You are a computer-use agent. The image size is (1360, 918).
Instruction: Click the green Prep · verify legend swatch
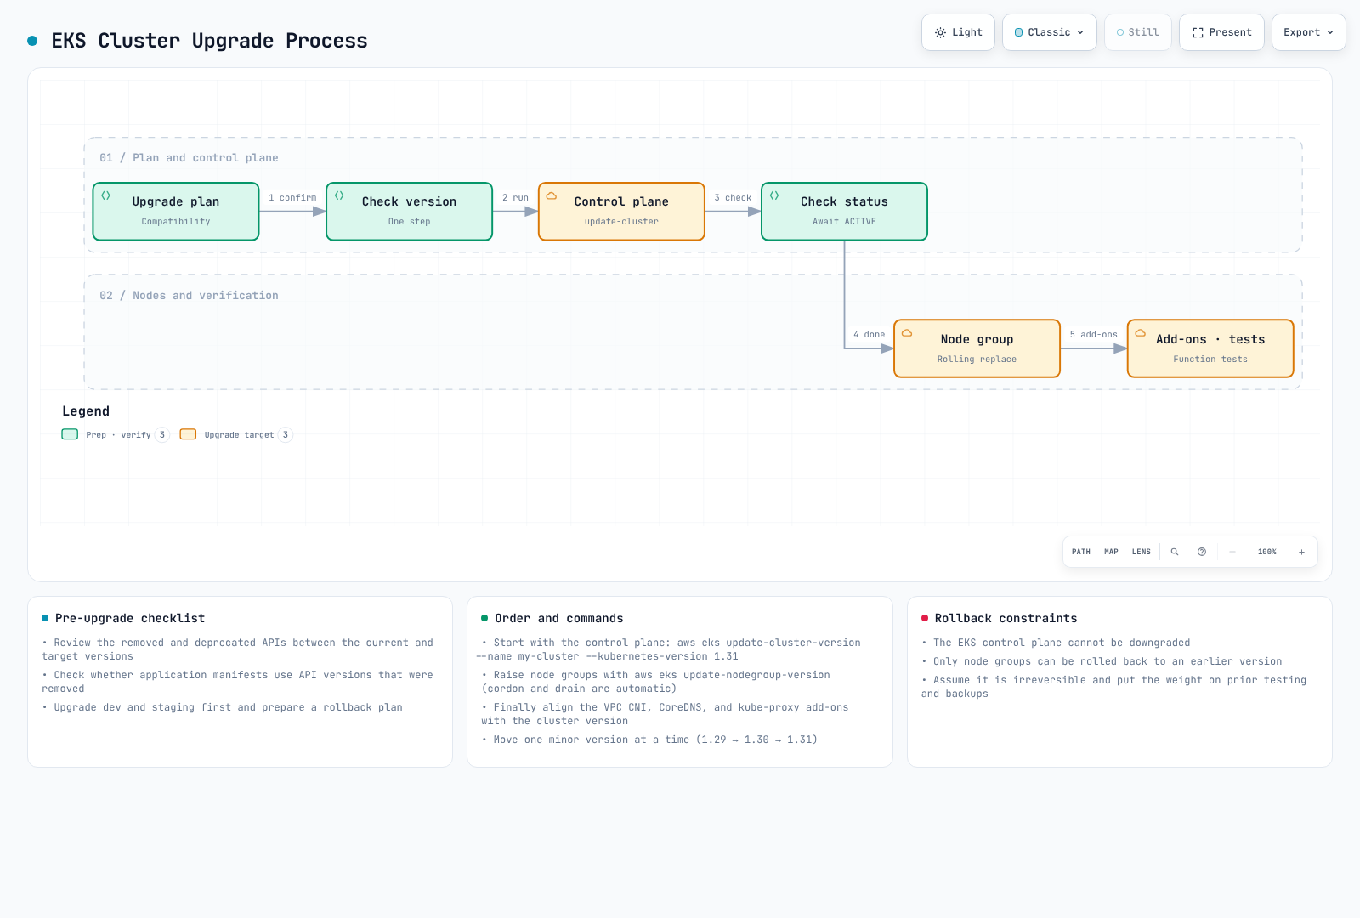point(70,434)
